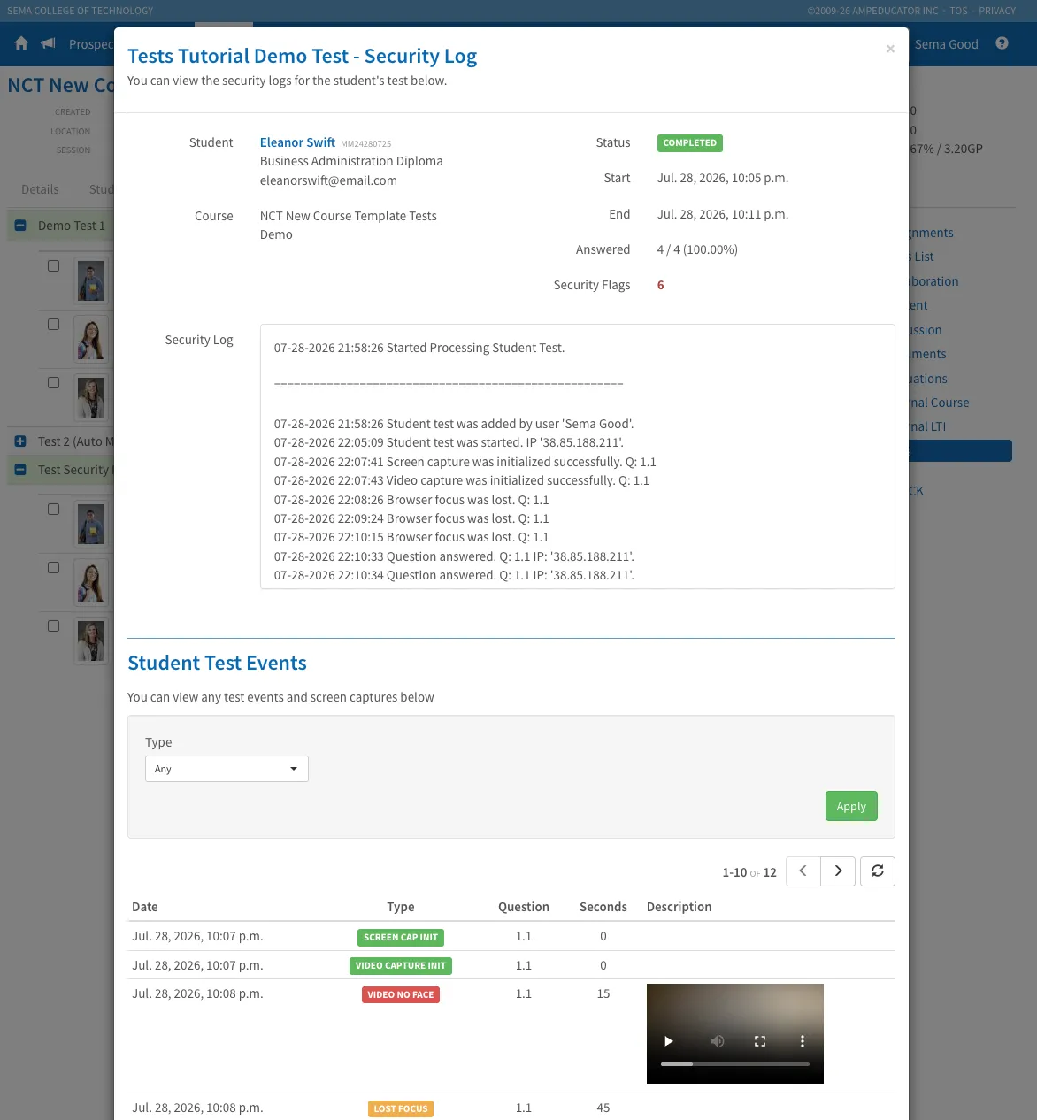Image resolution: width=1037 pixels, height=1120 pixels.
Task: Tick the man's checkbox under Test Security
Action: coord(54,509)
